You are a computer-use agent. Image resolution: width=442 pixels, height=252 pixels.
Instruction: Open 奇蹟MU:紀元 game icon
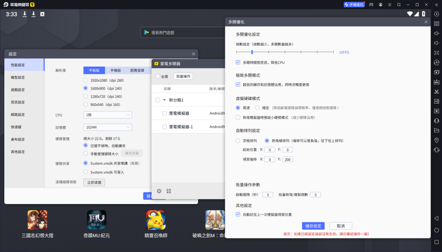(96, 220)
